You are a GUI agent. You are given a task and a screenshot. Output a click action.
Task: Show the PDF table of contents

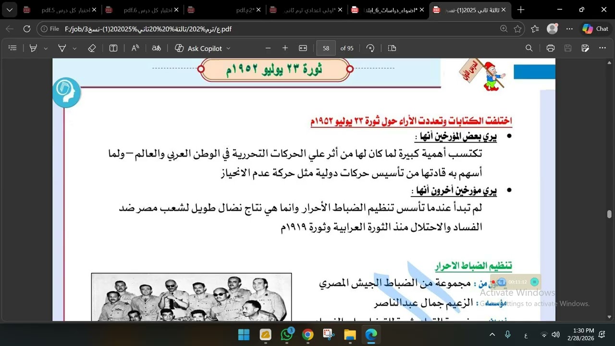(13, 48)
